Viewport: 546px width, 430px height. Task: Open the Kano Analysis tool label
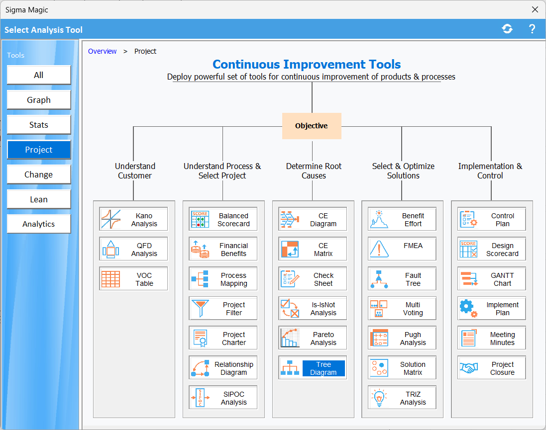[144, 220]
